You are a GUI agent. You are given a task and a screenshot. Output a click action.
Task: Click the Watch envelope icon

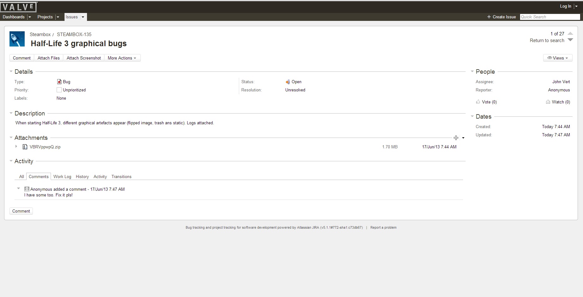tap(548, 102)
